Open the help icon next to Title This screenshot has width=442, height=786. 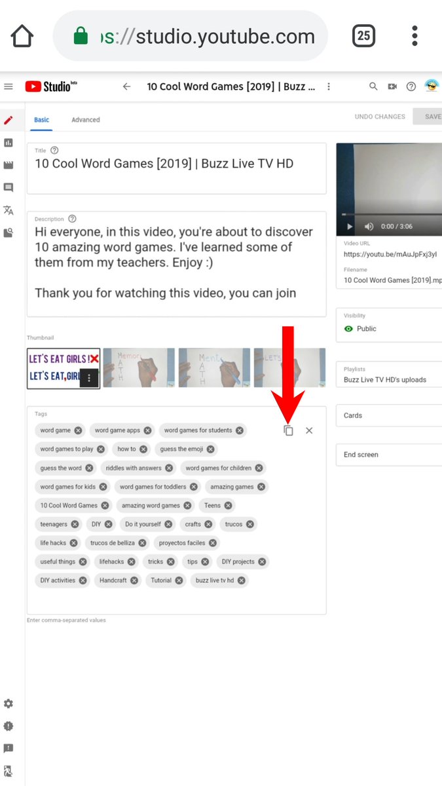[54, 151]
